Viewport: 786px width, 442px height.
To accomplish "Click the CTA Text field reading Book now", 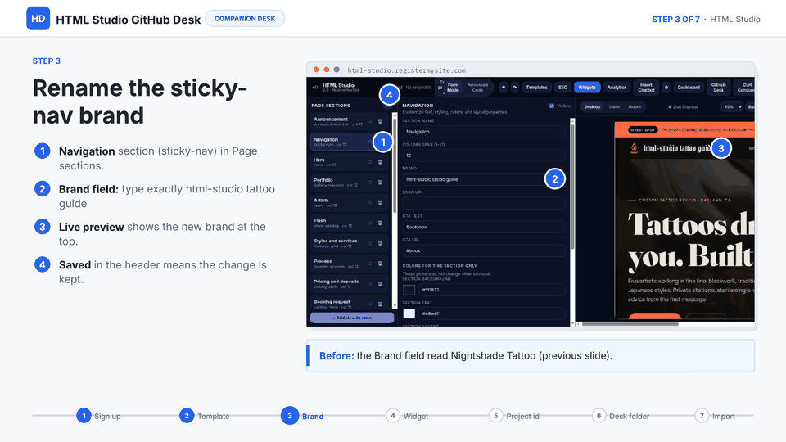I will pos(484,227).
